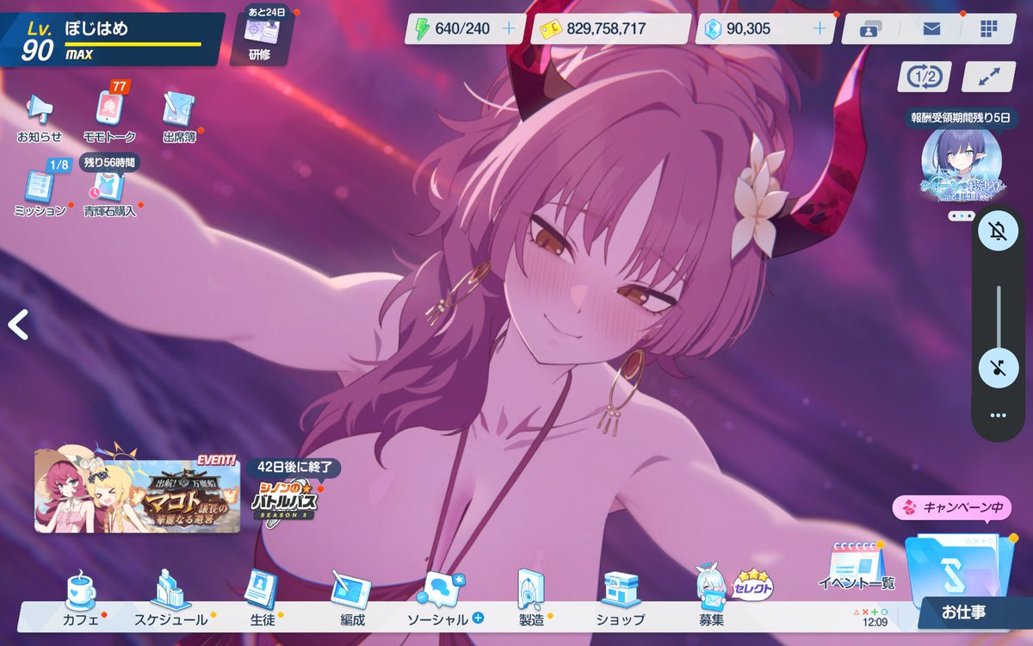Open the three-dots more options in volume panel
Screen dimensions: 1033x646
point(999,415)
